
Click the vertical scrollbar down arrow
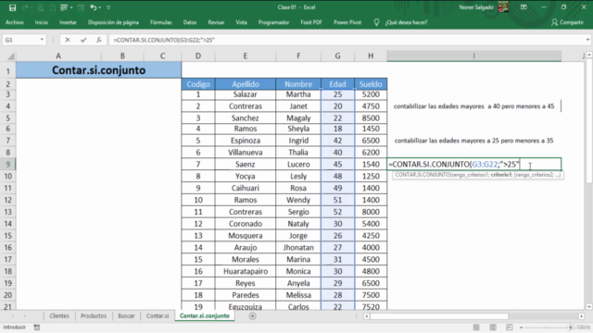tap(589, 306)
